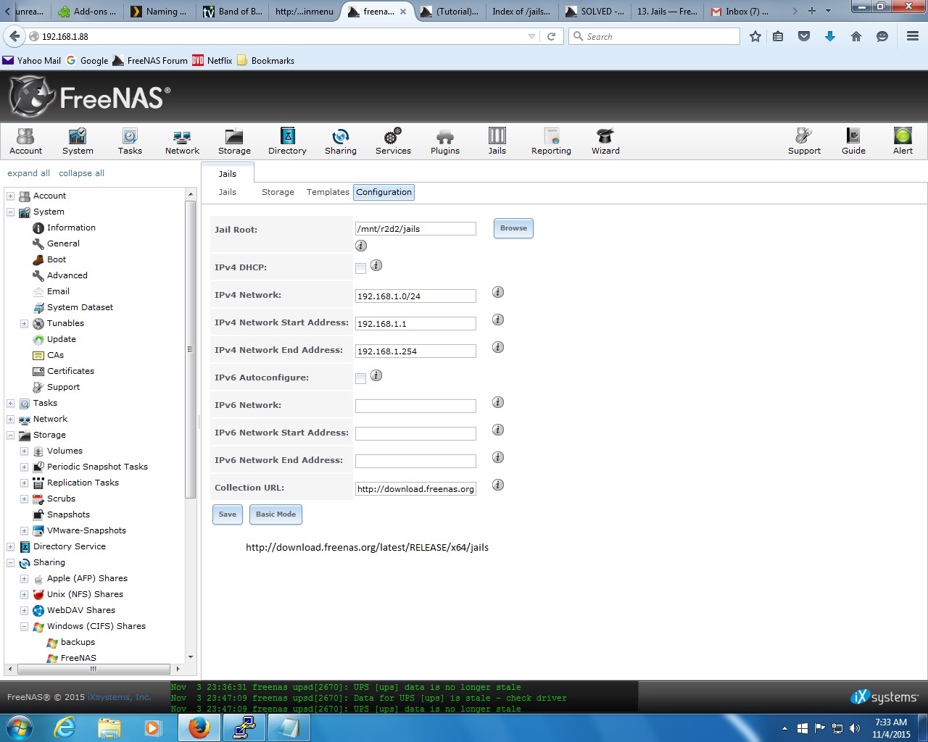This screenshot has width=928, height=742.
Task: Open the Reporting toolbar icon
Action: coord(551,141)
